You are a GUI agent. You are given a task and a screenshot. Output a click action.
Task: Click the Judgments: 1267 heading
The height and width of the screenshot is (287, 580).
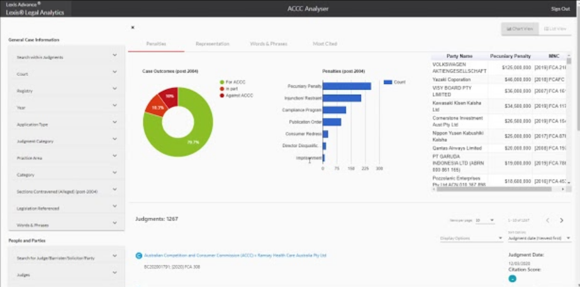[157, 219]
